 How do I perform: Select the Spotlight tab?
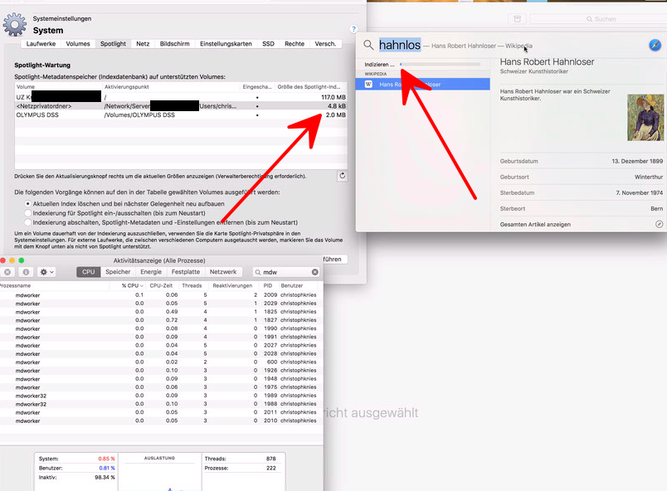pos(113,44)
